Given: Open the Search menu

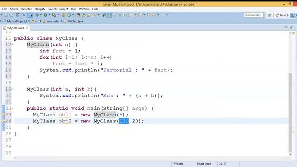Looking at the screenshot, I should [x=52, y=9].
